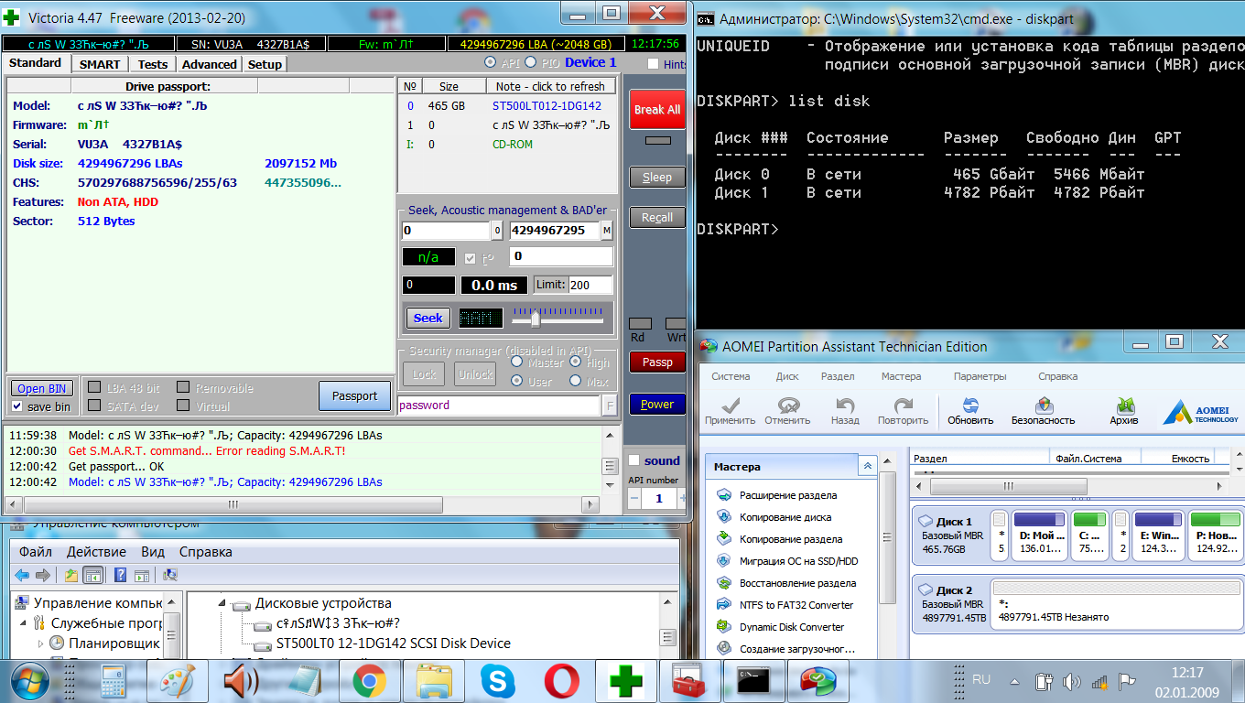Screen dimensions: 1245x703
Task: Toggle the save bin checkbox
Action: pyautogui.click(x=16, y=406)
